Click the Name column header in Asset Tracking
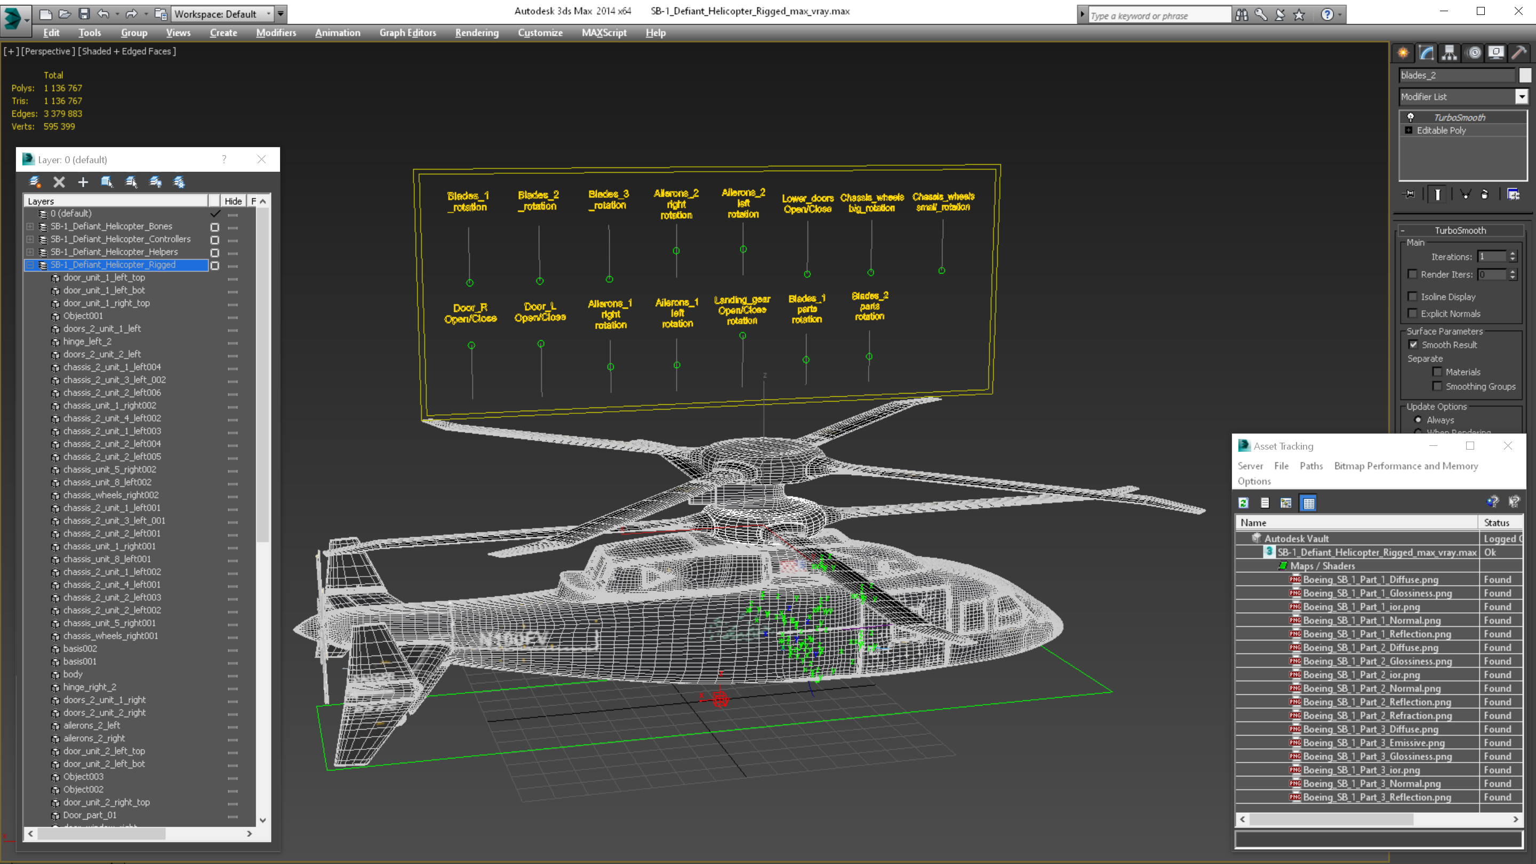 (x=1357, y=522)
